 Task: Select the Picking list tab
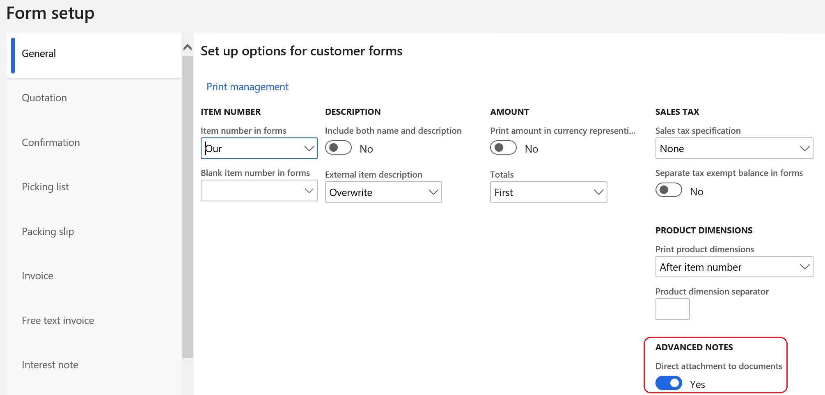(94, 187)
